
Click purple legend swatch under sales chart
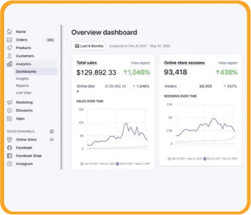(117, 164)
